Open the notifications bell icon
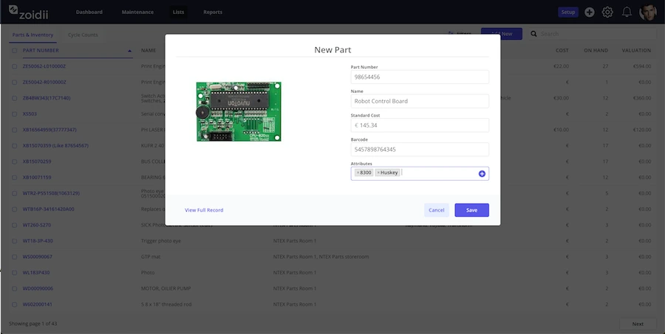Viewport: 665px width, 334px height. 627,13
